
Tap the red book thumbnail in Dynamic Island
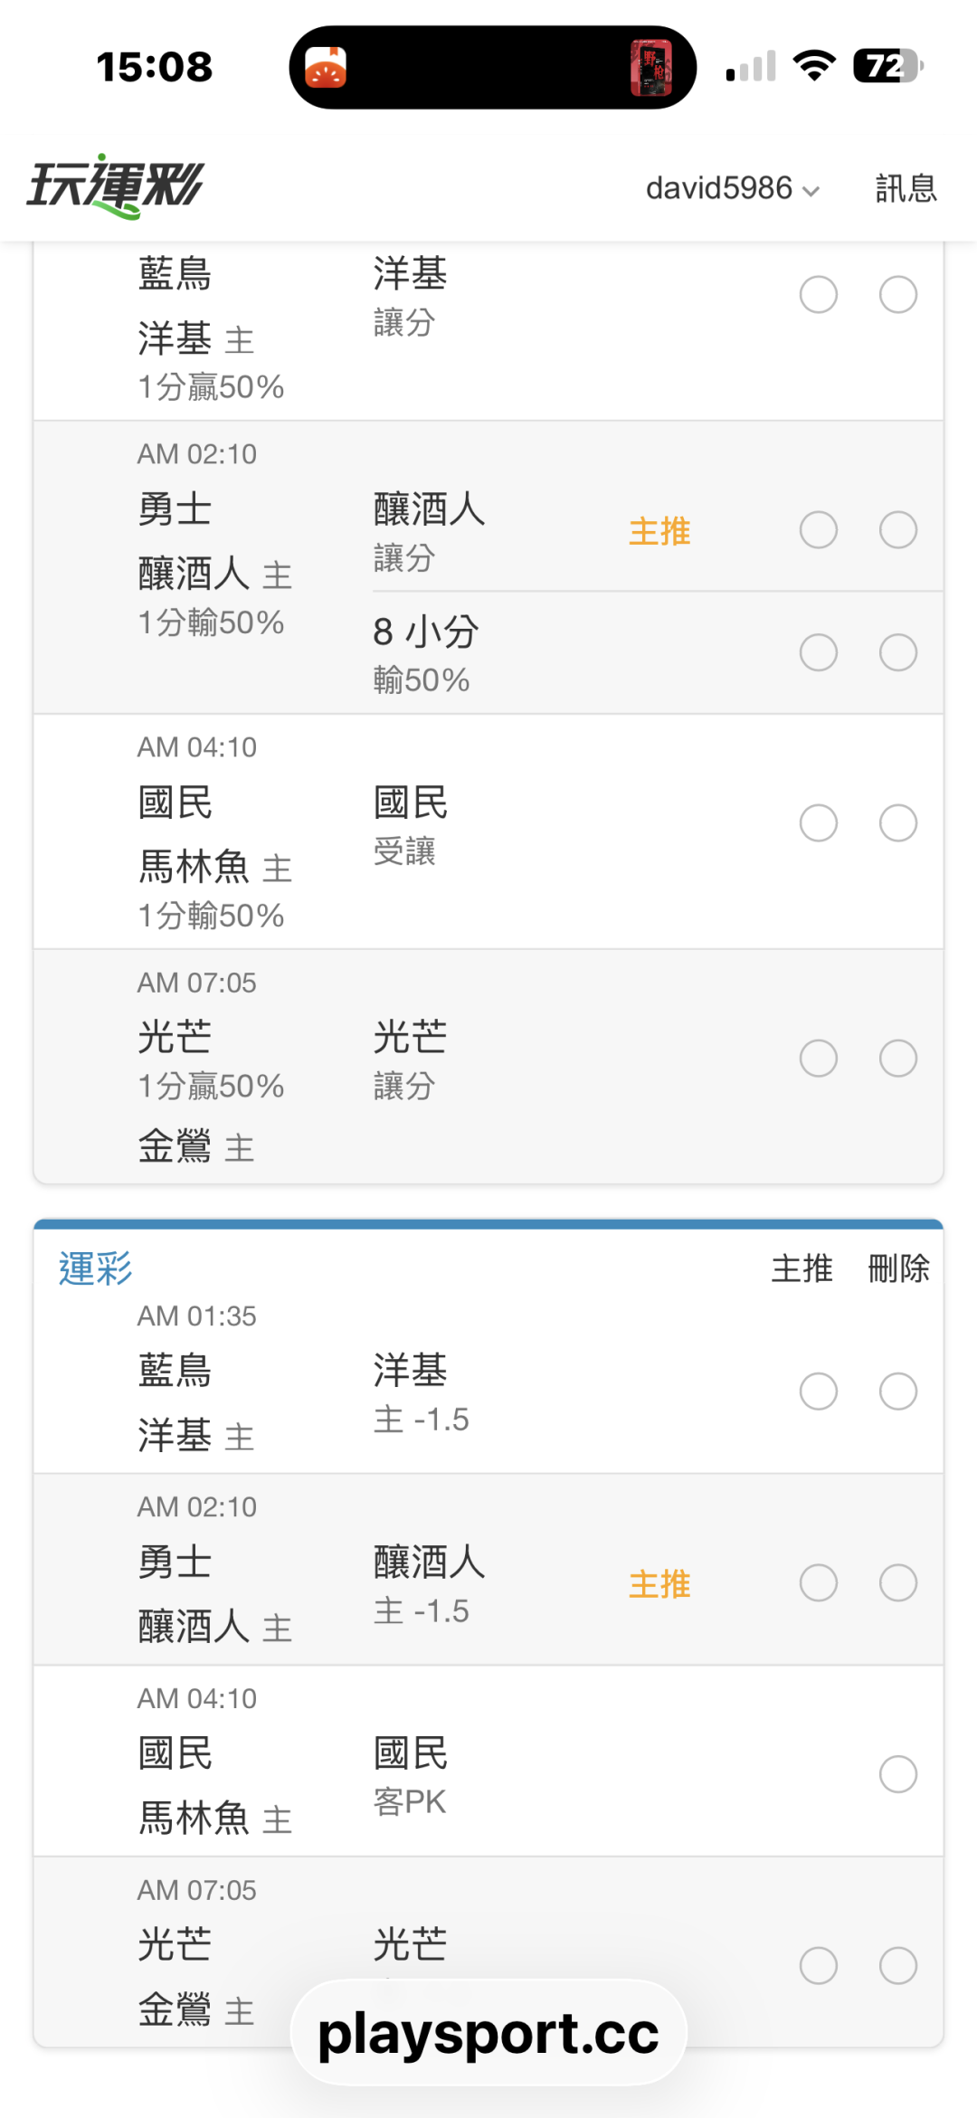tap(651, 68)
